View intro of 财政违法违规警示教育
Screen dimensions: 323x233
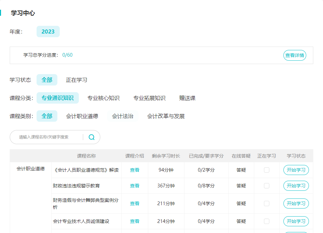coord(134,186)
